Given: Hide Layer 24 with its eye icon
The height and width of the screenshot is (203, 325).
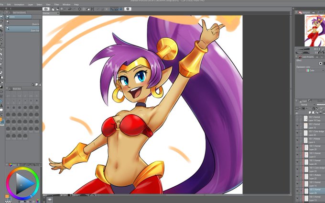Looking at the screenshot, I should coord(297,162).
